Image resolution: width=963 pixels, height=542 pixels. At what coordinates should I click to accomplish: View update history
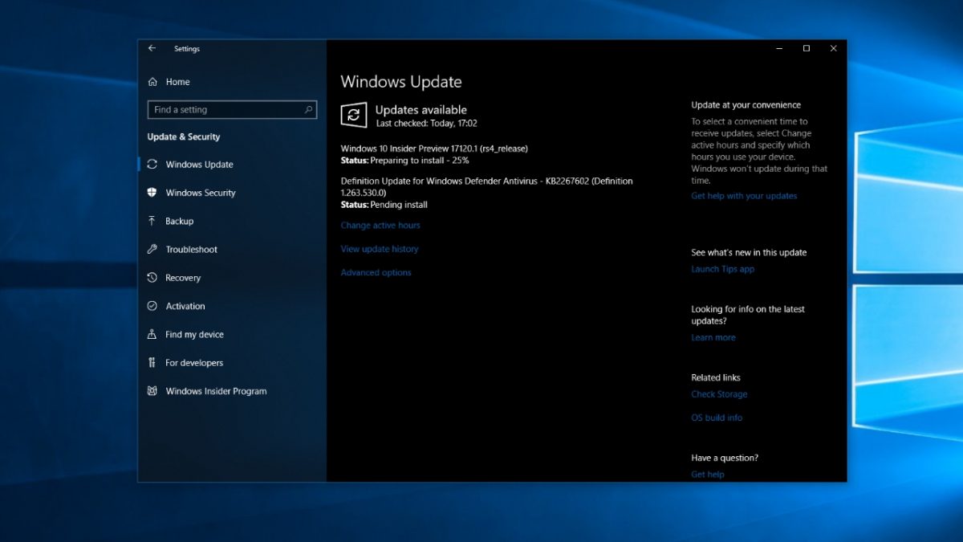[x=379, y=248]
